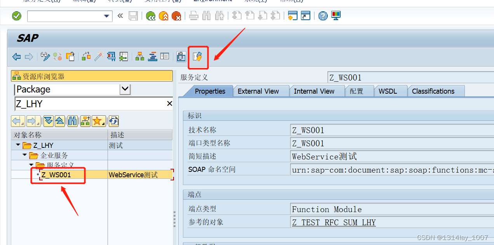Click the Test/Execute press icon

[x=111, y=57]
